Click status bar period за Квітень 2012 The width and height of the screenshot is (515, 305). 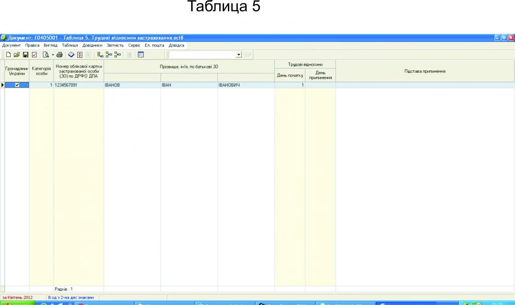click(17, 297)
